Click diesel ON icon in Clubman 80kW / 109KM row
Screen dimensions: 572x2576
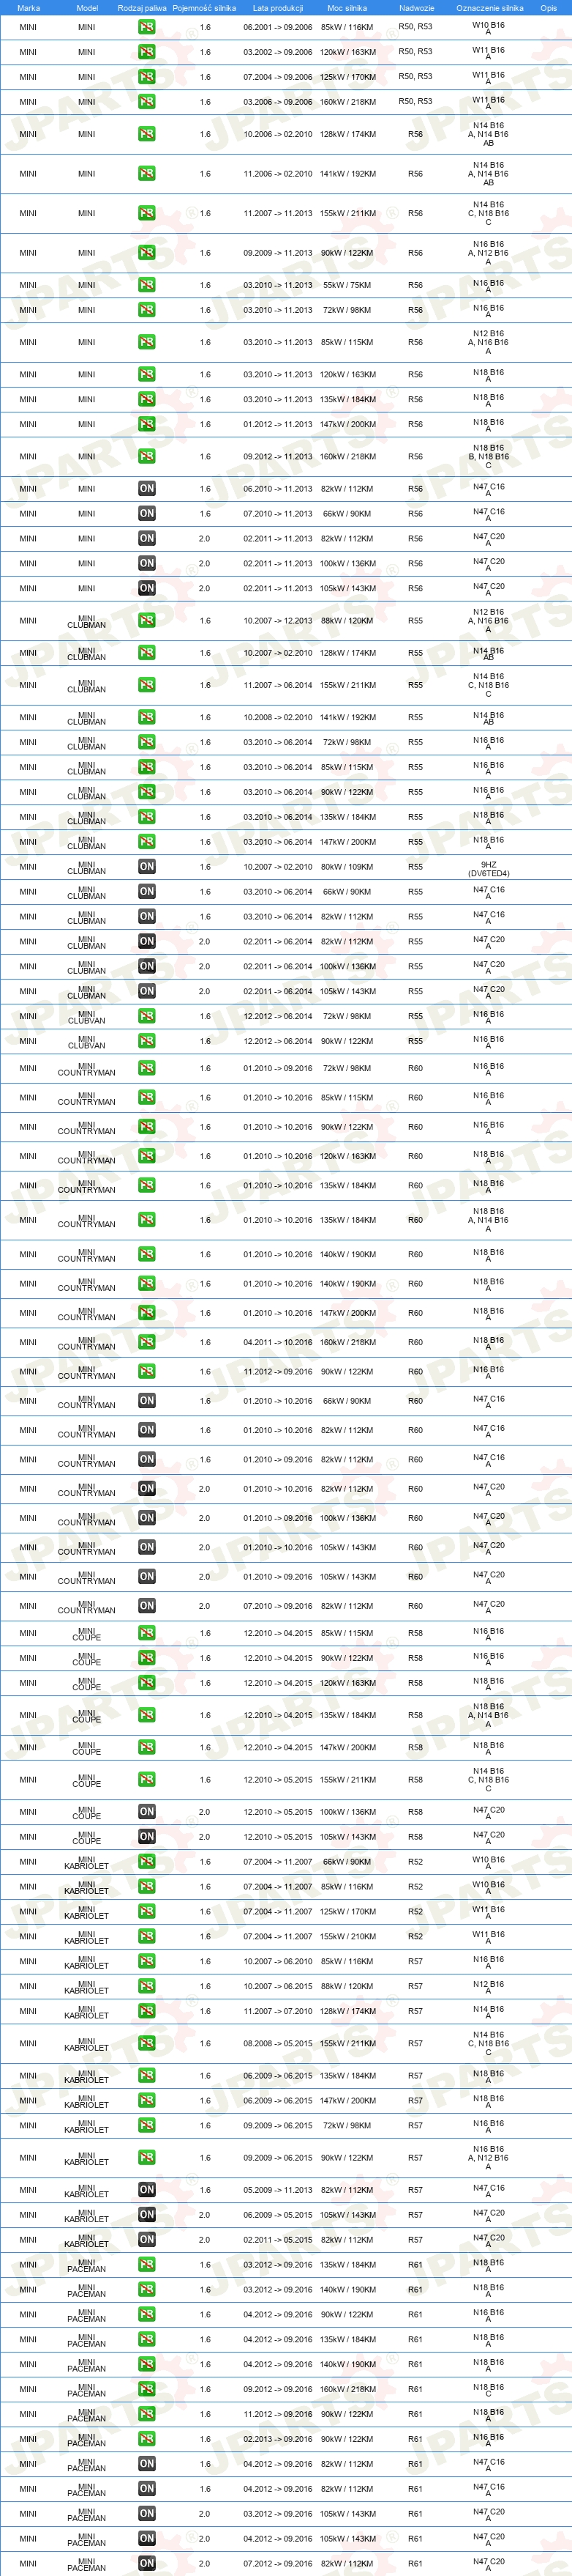147,867
